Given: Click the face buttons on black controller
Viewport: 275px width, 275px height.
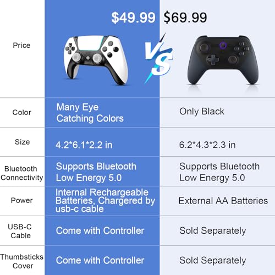Looking at the screenshot, I should coord(241,48).
